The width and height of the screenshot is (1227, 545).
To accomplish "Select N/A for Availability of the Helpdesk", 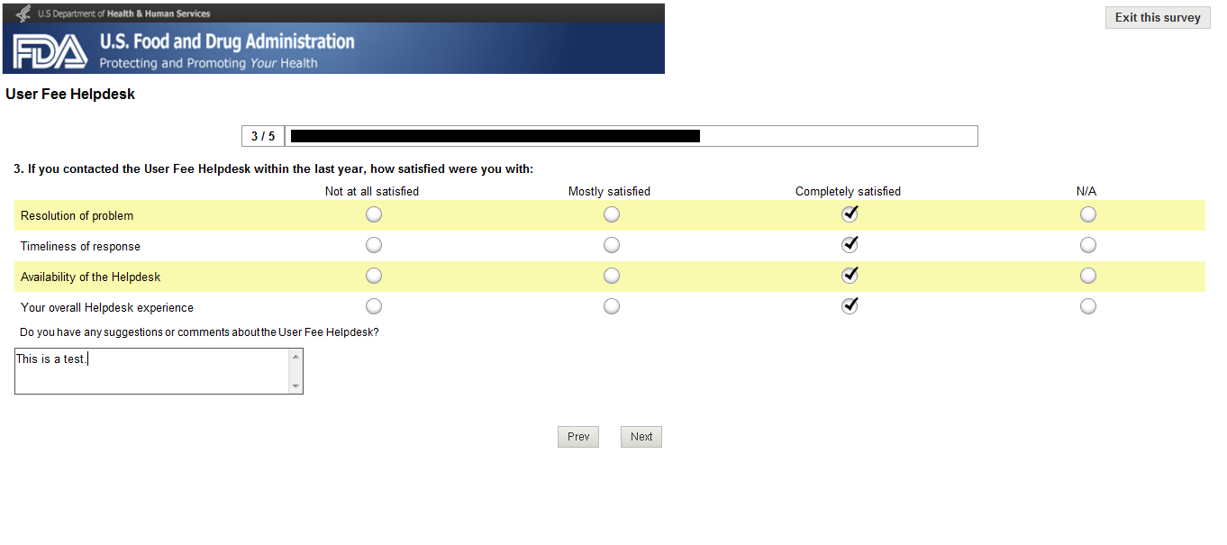I will 1088,276.
